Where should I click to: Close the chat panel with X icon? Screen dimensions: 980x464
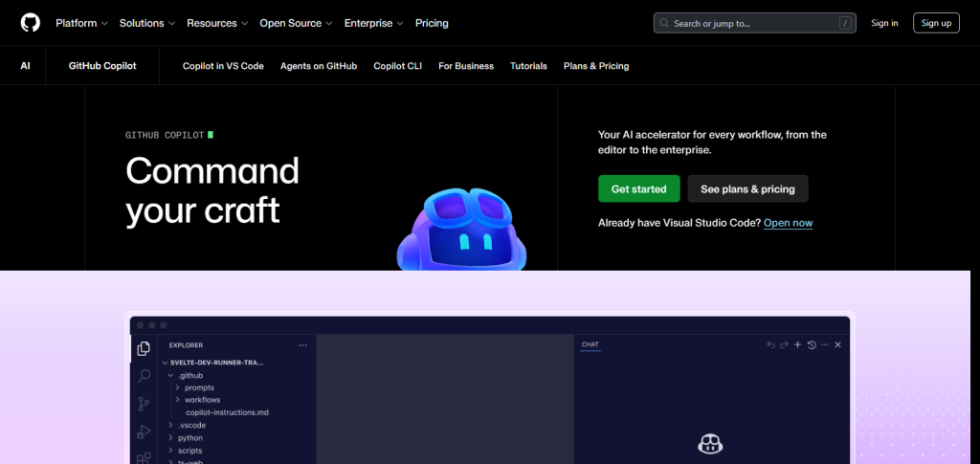[838, 344]
